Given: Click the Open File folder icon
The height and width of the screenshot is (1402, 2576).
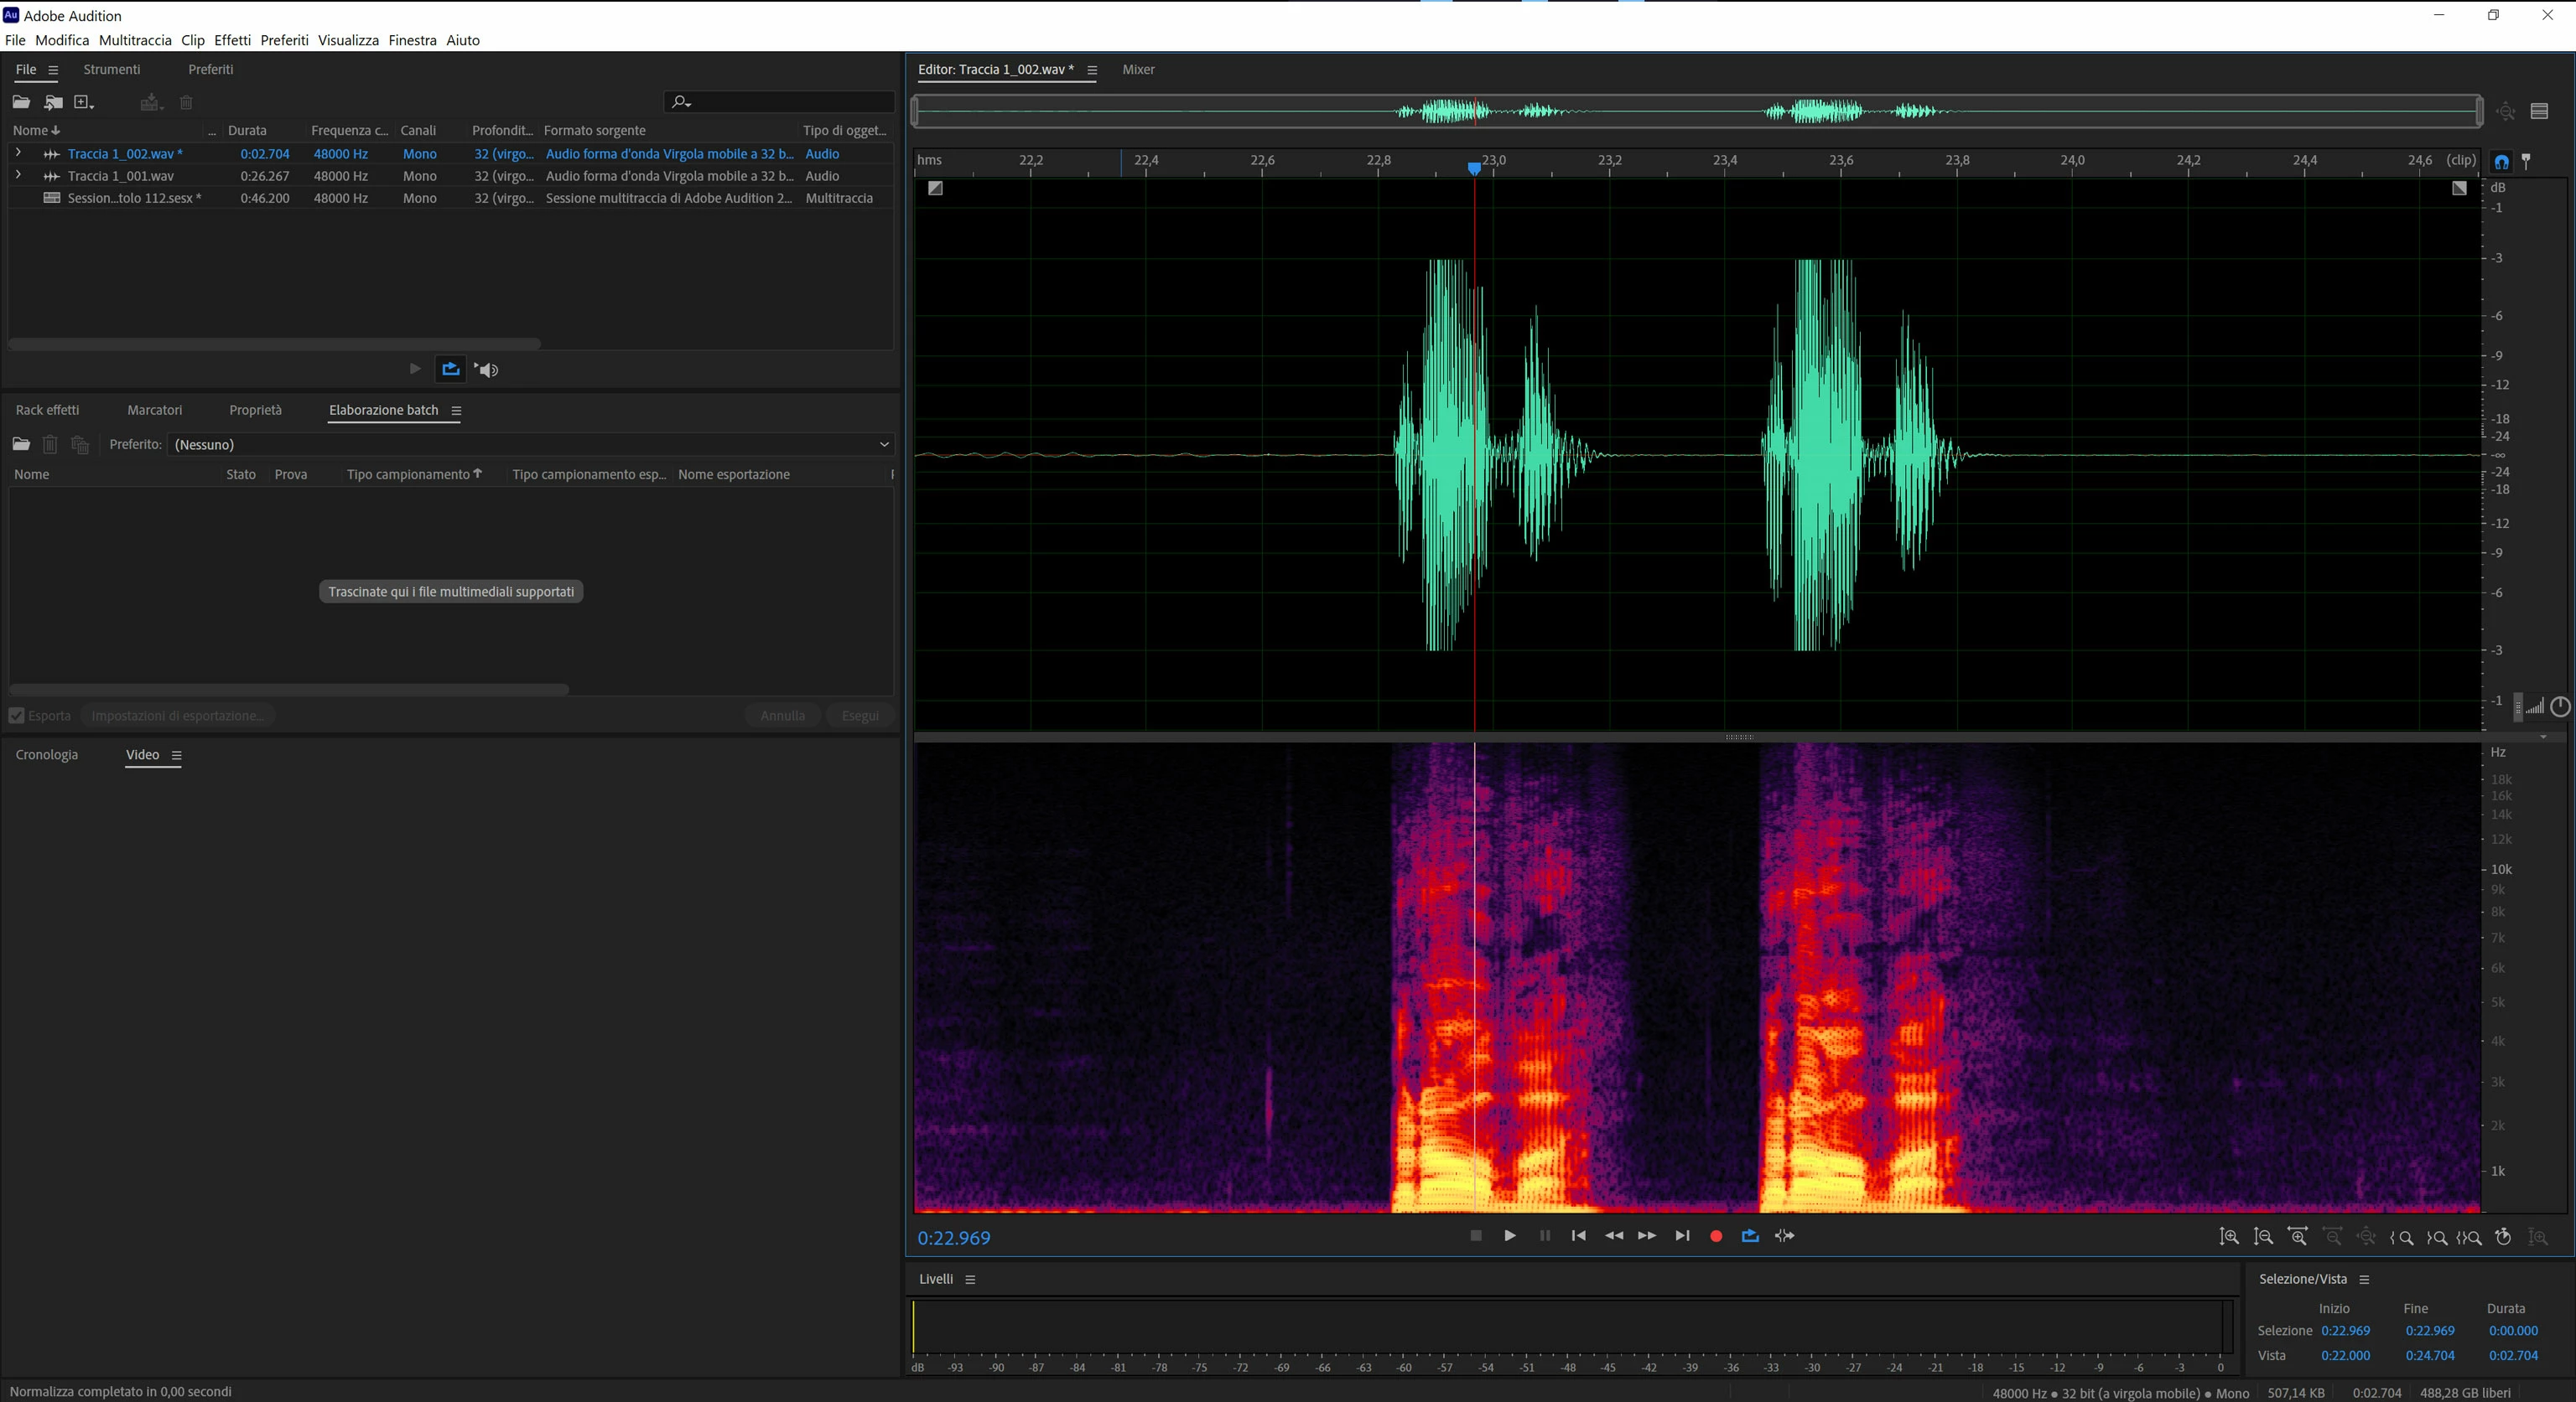Looking at the screenshot, I should pyautogui.click(x=21, y=102).
